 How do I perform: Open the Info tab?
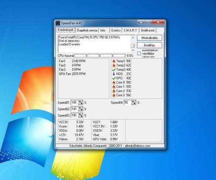(103, 30)
